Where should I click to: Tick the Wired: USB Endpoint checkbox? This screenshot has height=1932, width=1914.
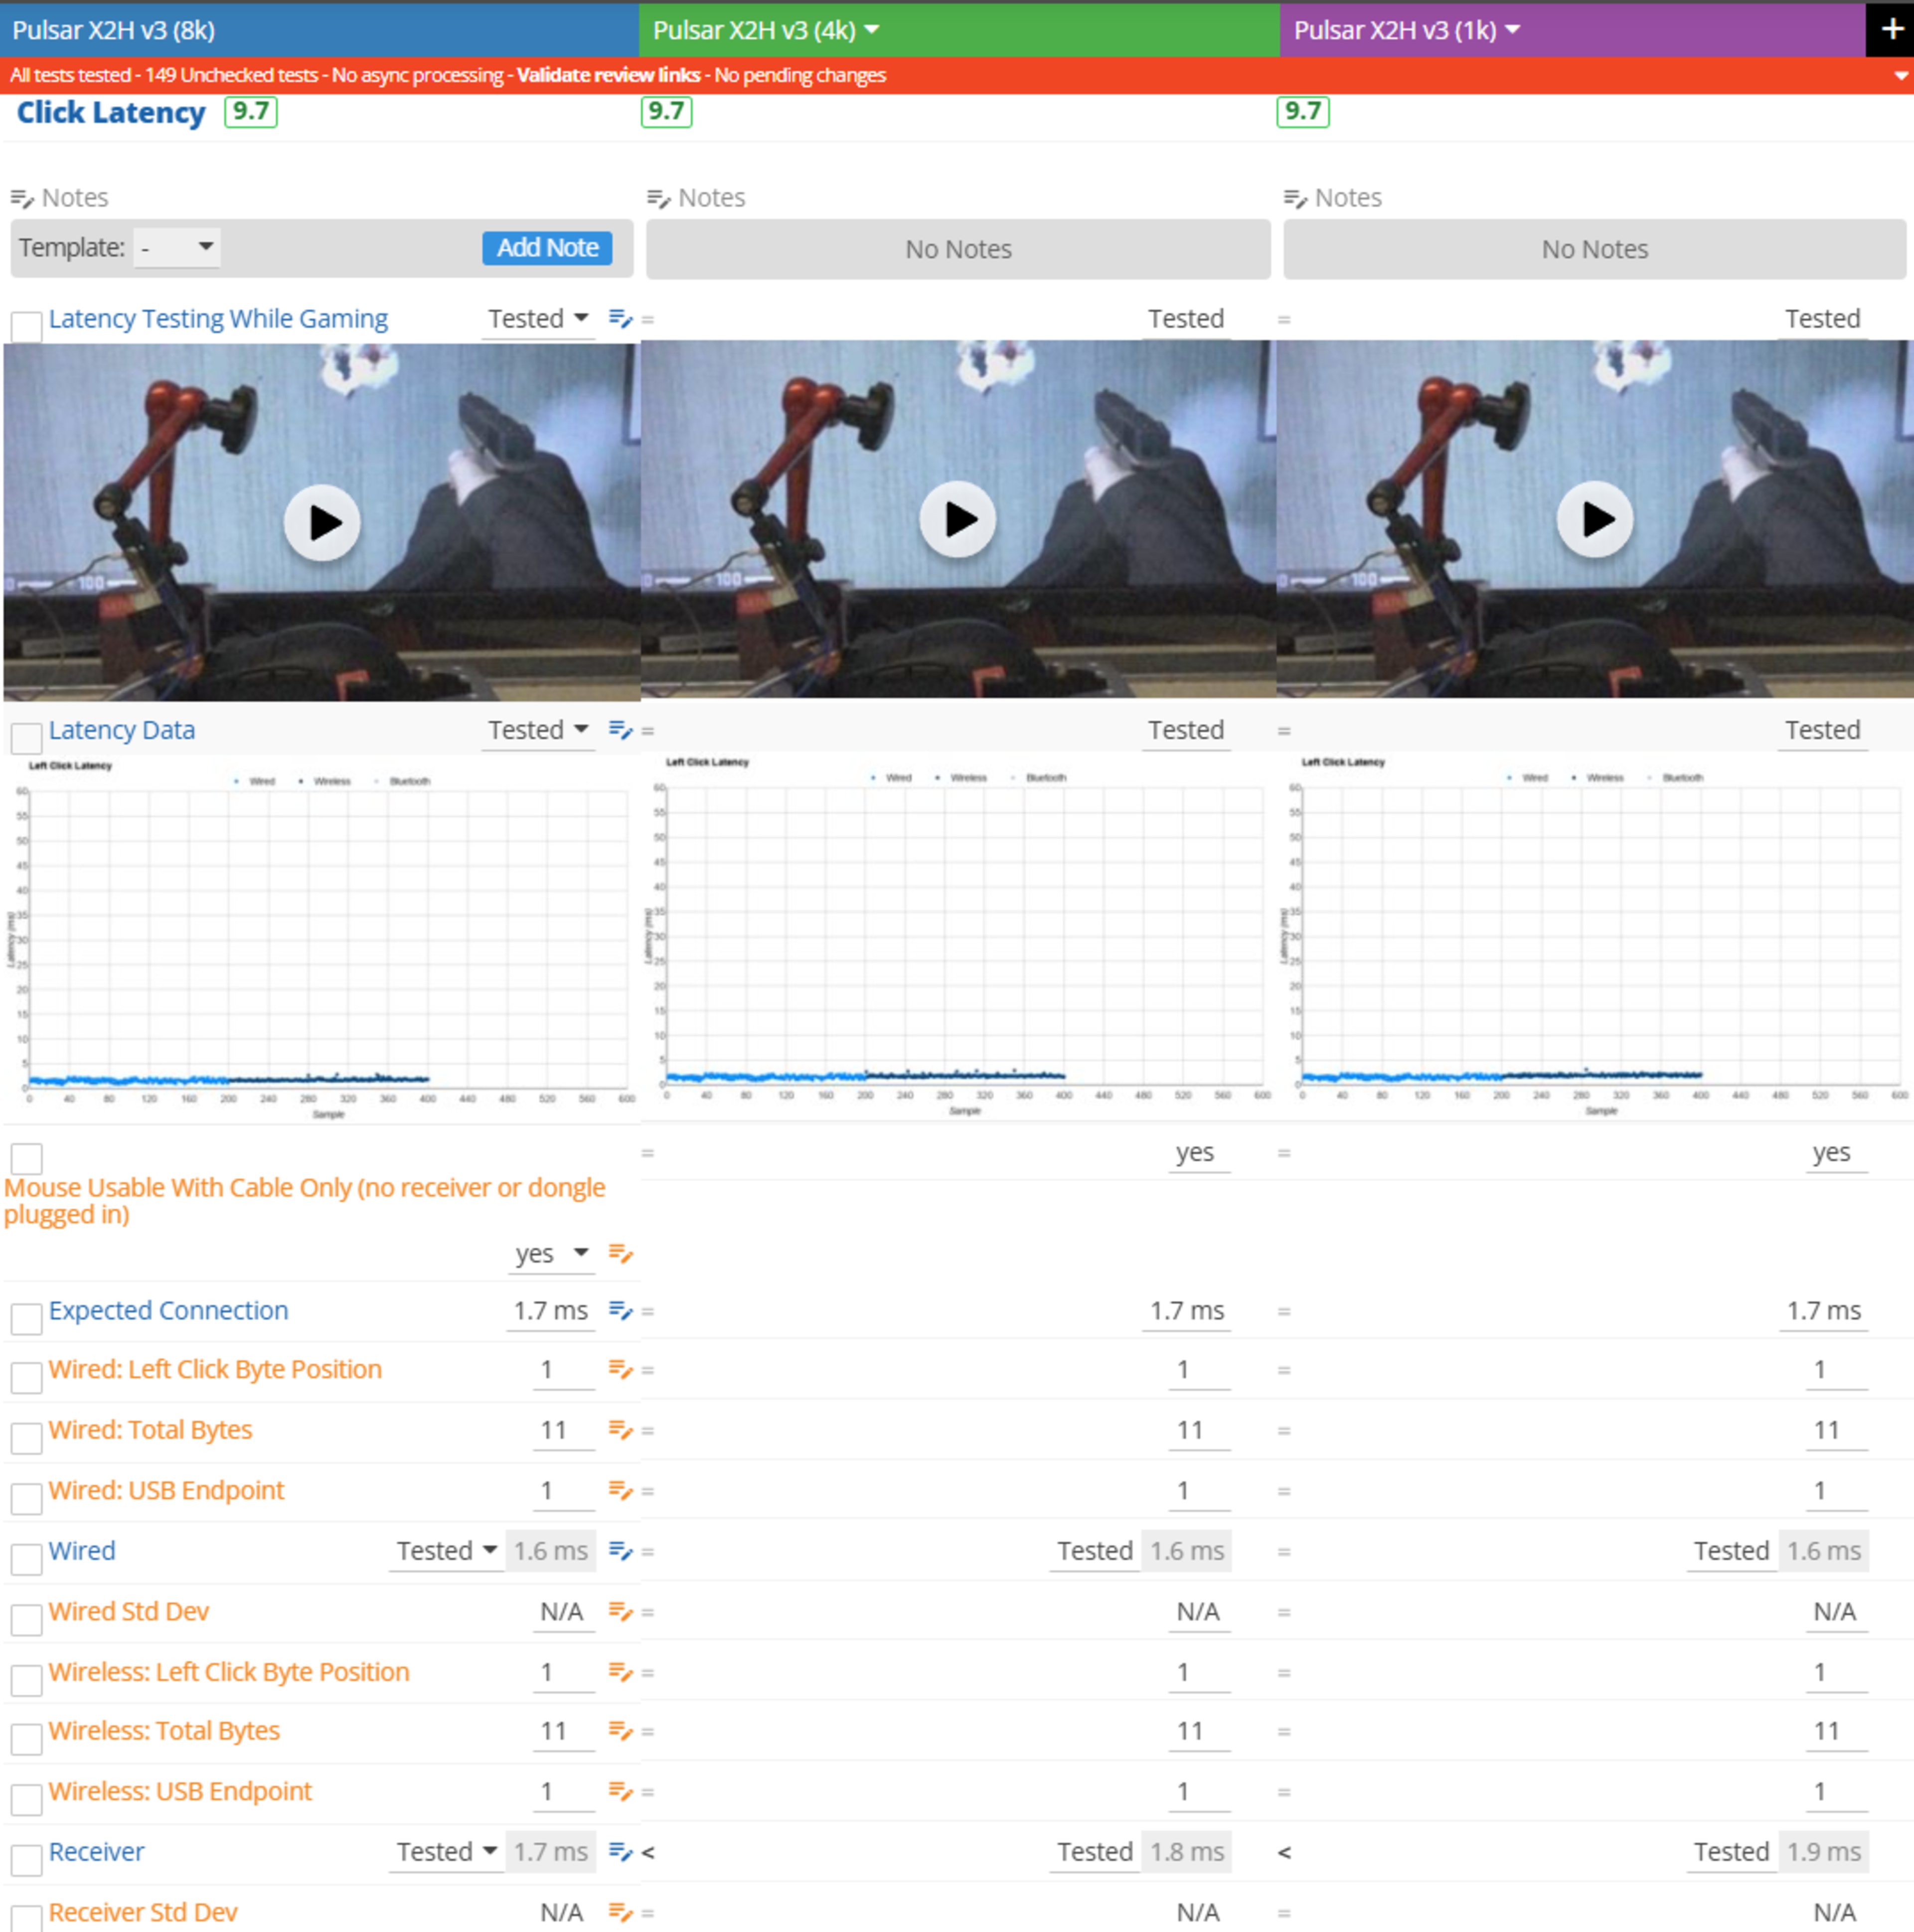pyautogui.click(x=27, y=1498)
